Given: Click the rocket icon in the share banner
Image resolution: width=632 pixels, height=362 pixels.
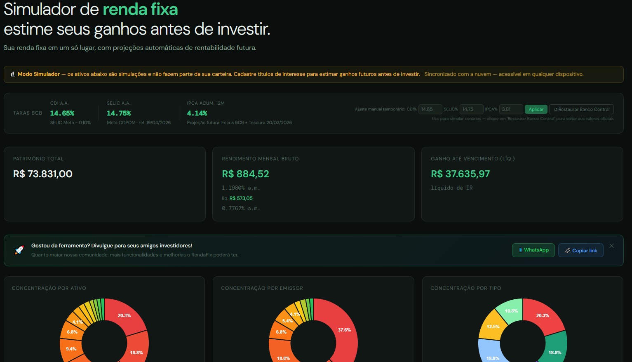Looking at the screenshot, I should pyautogui.click(x=19, y=250).
